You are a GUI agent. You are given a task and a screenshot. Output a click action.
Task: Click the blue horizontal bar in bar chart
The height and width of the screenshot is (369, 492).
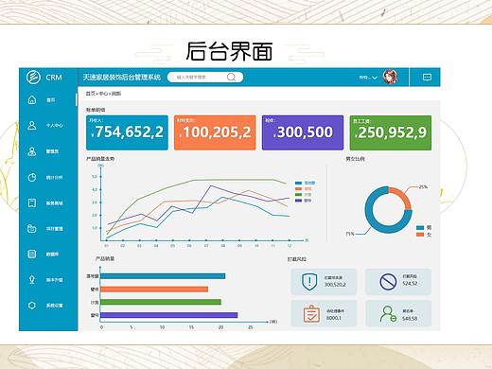point(163,276)
